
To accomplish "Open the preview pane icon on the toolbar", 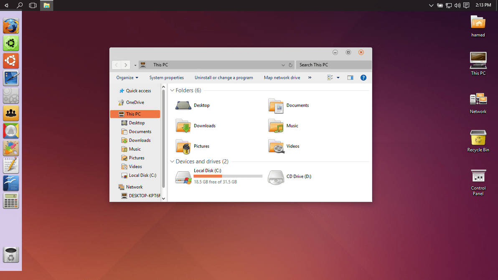I will point(350,77).
